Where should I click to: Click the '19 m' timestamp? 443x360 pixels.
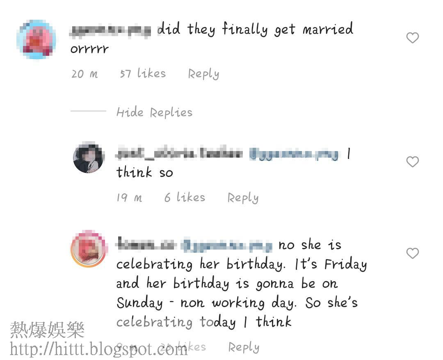(x=129, y=197)
